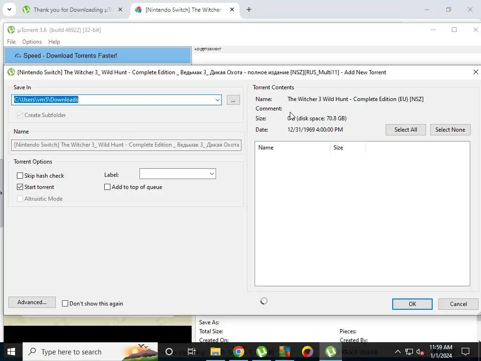Click the taskbar clock showing 11:59 AM
The width and height of the screenshot is (481, 361).
tap(441, 352)
